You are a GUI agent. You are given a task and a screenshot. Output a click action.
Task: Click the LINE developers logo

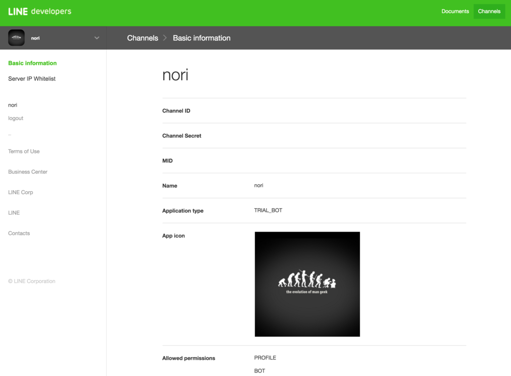(39, 11)
